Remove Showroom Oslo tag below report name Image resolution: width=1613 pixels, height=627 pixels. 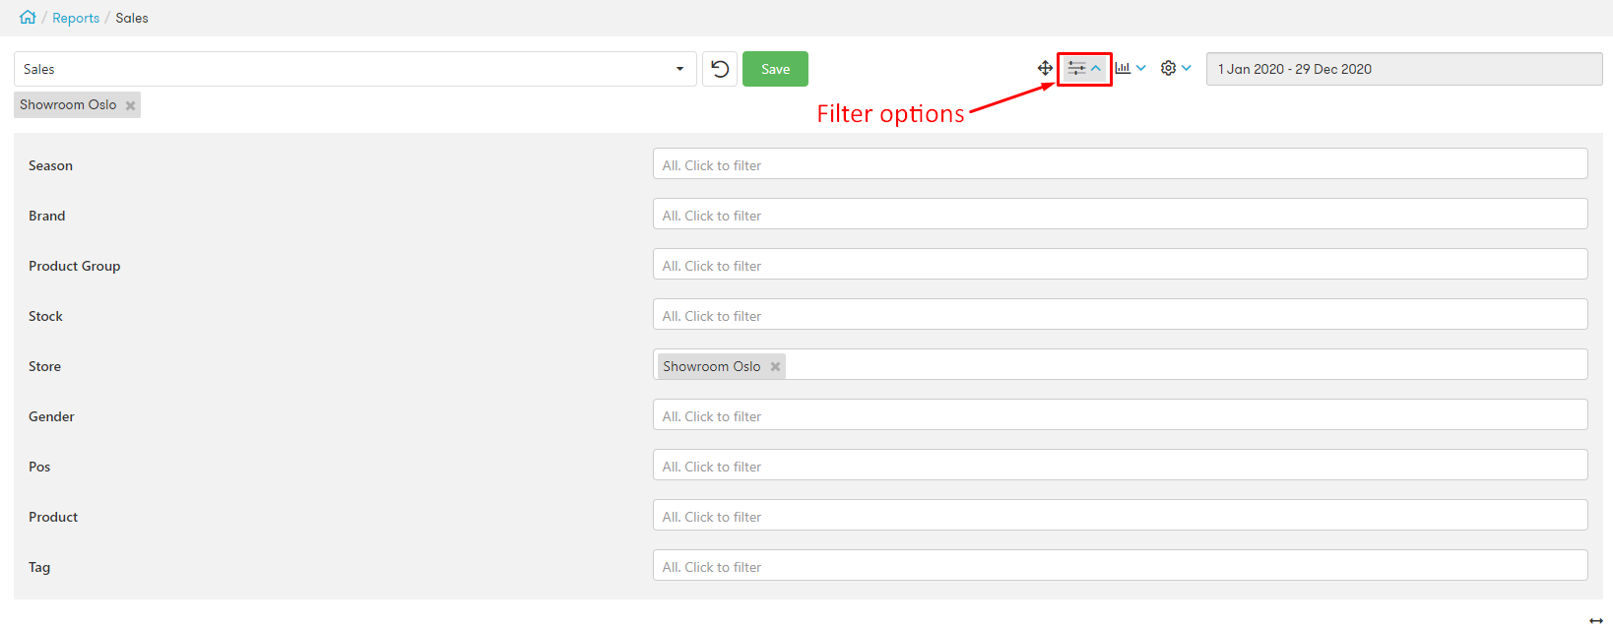130,105
